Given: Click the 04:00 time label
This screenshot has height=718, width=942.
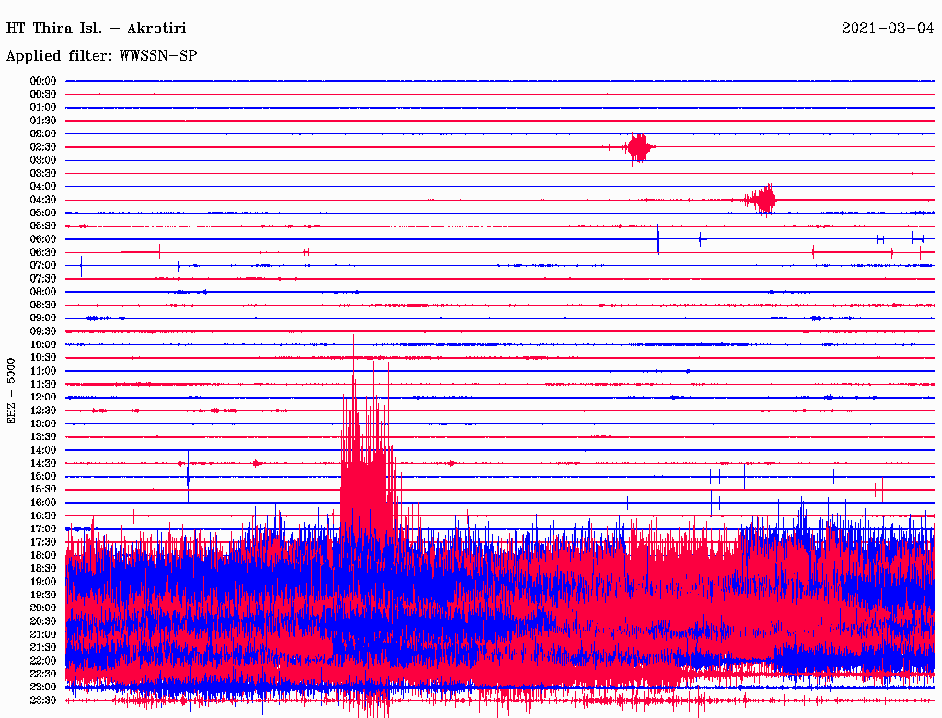Looking at the screenshot, I should pyautogui.click(x=43, y=187).
